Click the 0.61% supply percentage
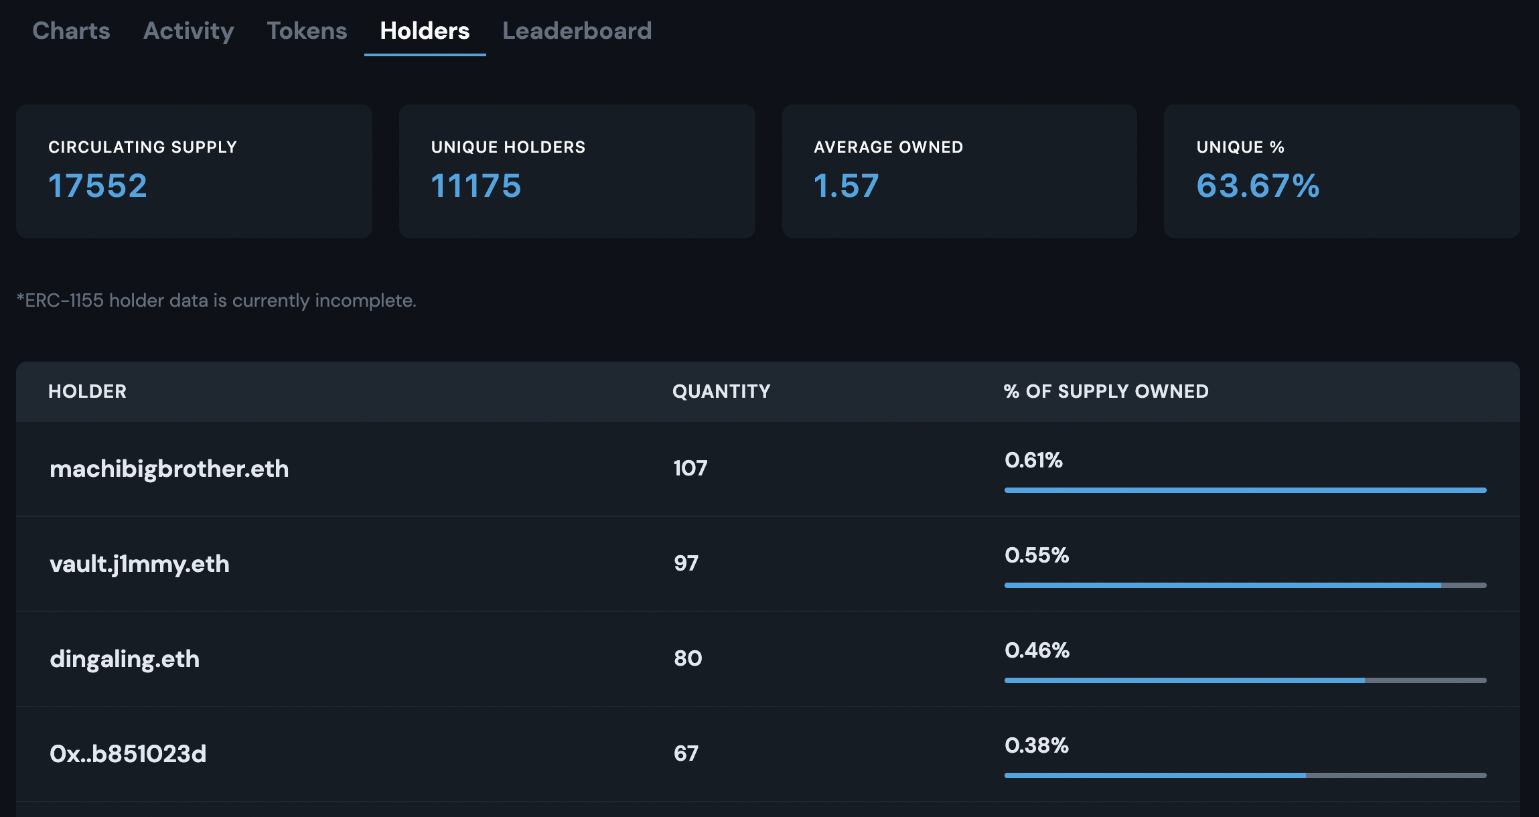Screen dimensions: 1539x817 pyautogui.click(x=1033, y=460)
